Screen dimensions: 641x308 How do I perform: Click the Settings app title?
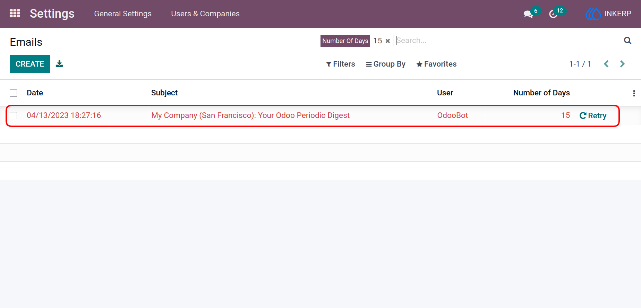[52, 14]
